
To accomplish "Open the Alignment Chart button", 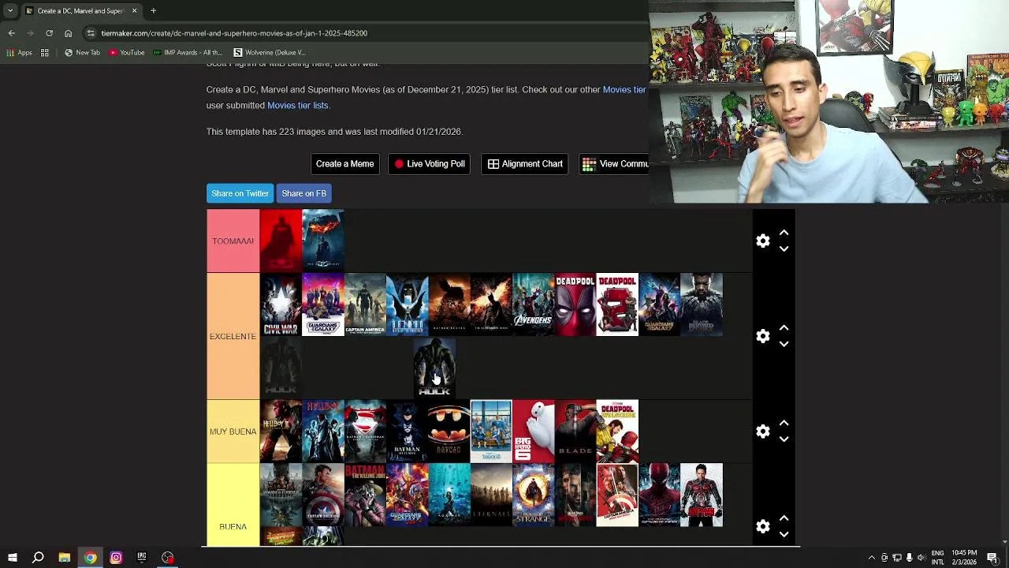I will tap(525, 164).
